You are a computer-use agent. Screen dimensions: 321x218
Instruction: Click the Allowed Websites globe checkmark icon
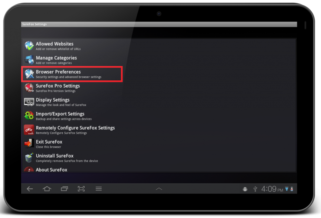pos(29,46)
